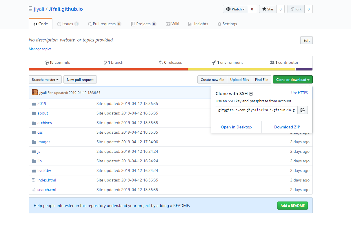
Task: Open the Watch notifications dropdown
Action: 235,9
